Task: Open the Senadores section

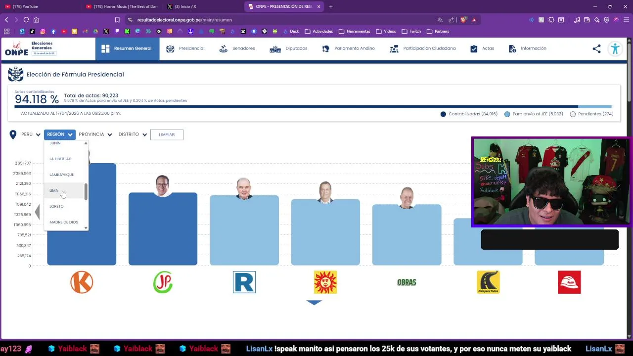Action: tap(237, 48)
